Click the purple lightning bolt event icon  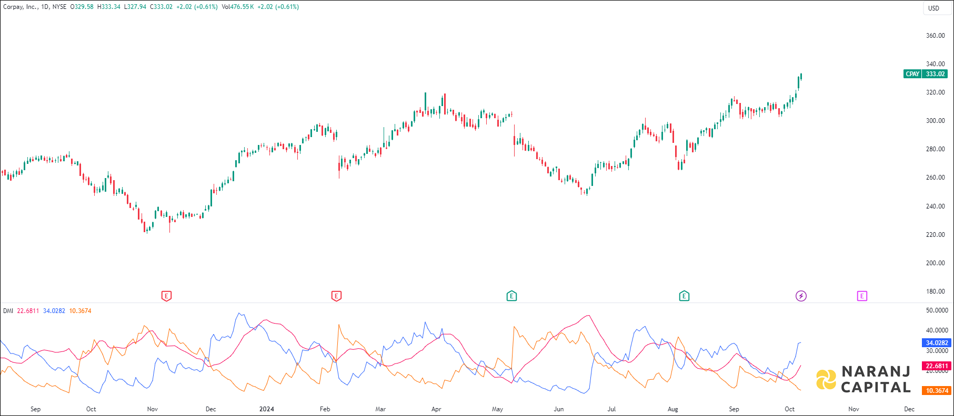[x=801, y=296]
